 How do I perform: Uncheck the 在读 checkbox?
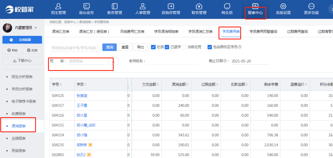coord(153,47)
